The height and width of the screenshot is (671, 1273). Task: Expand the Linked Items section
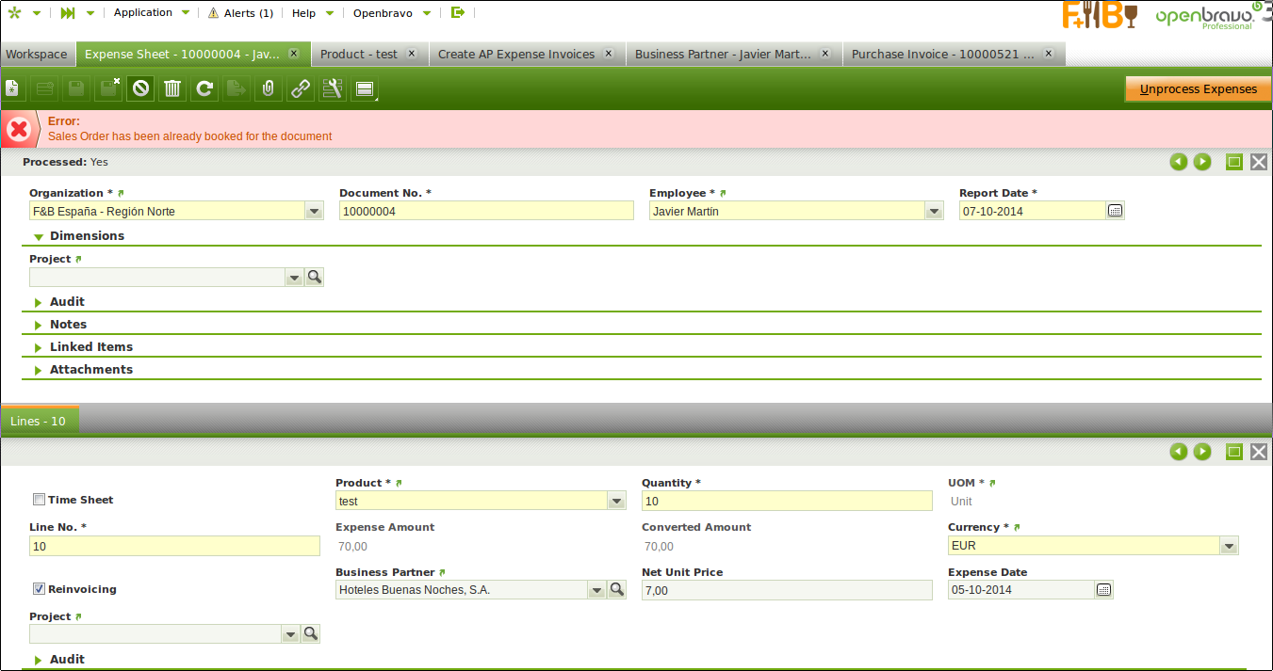[x=39, y=348]
